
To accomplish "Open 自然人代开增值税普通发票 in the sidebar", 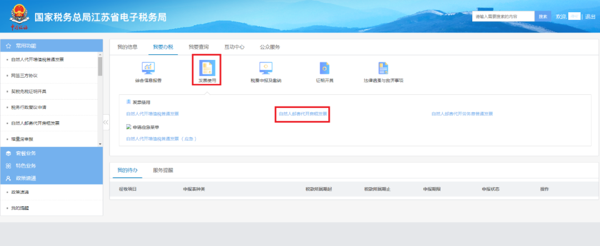I will [38, 59].
